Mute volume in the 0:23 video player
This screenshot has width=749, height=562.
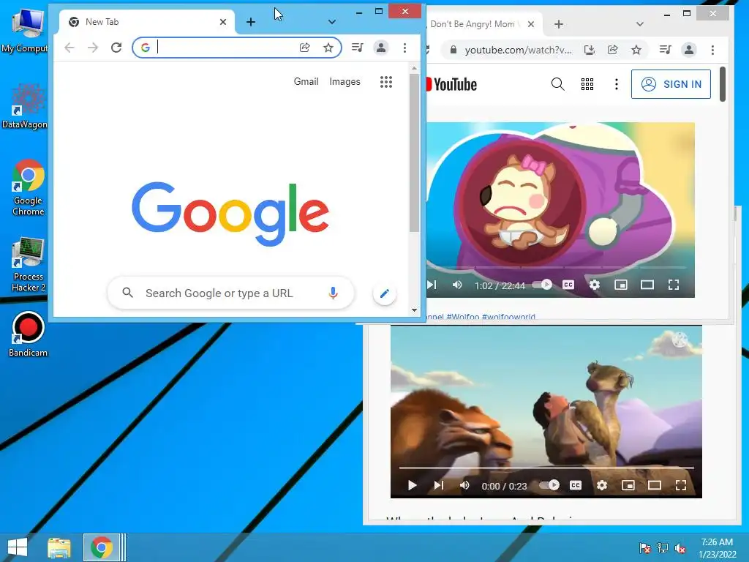pos(464,486)
